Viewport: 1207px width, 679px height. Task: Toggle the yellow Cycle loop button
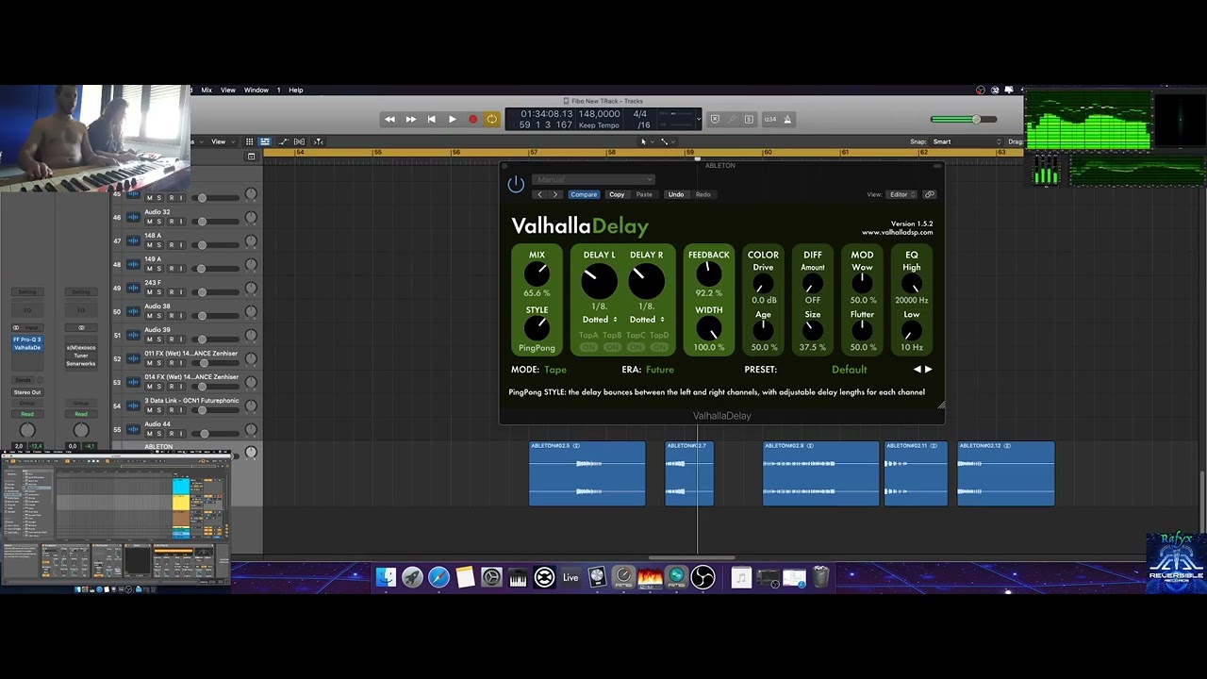point(492,120)
